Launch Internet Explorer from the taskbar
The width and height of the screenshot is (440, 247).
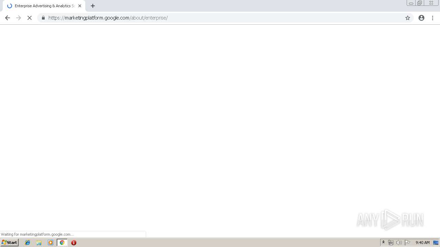27,243
